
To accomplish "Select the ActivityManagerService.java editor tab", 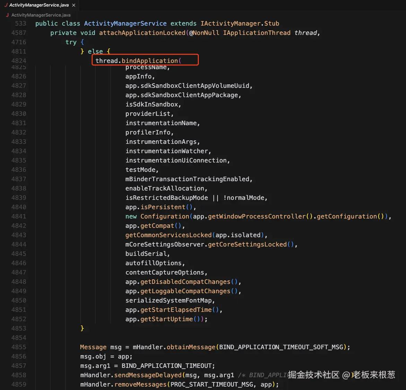I will point(39,5).
